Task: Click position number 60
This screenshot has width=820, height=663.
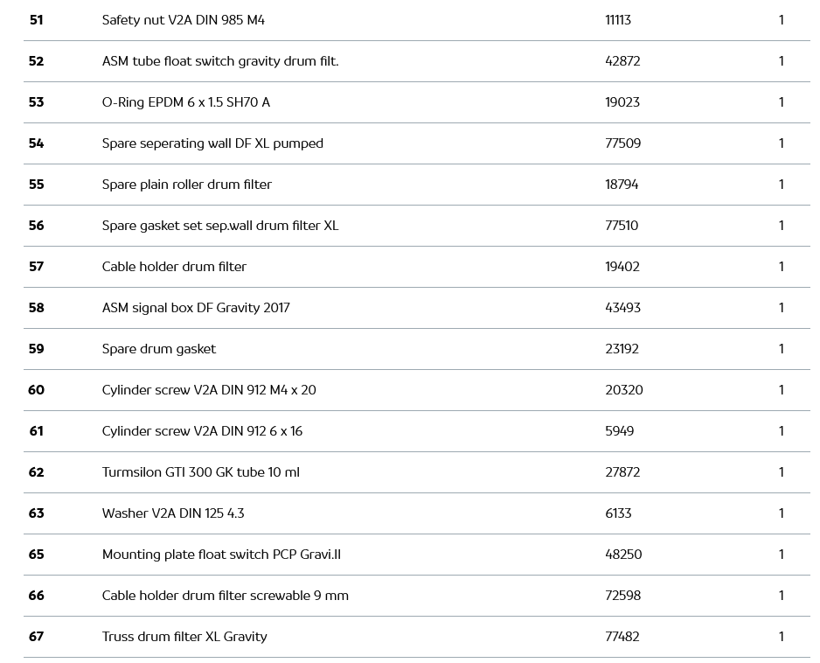Action: point(36,390)
